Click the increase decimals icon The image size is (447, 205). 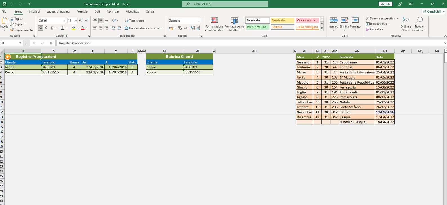click(x=193, y=28)
